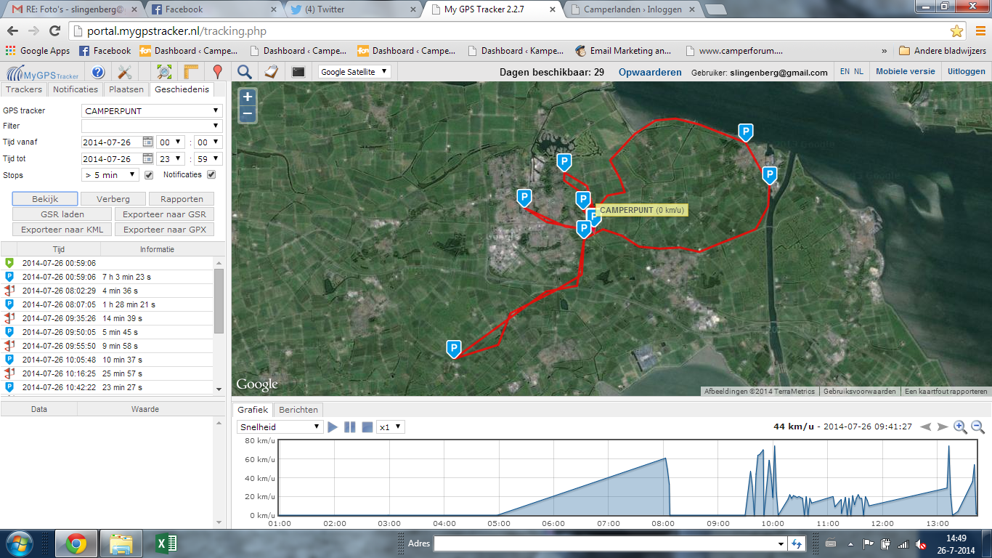Click the red map pin icon in toolbar
992x558 pixels.
[216, 72]
